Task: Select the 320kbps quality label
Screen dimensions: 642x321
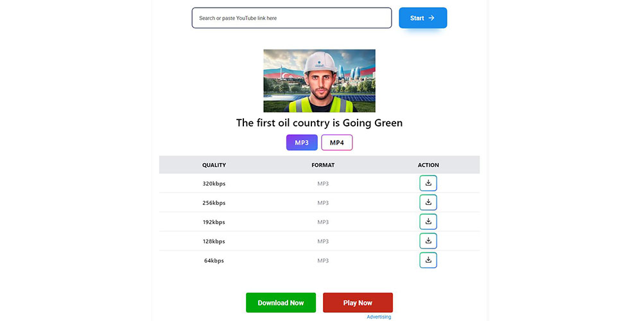Action: click(214, 184)
